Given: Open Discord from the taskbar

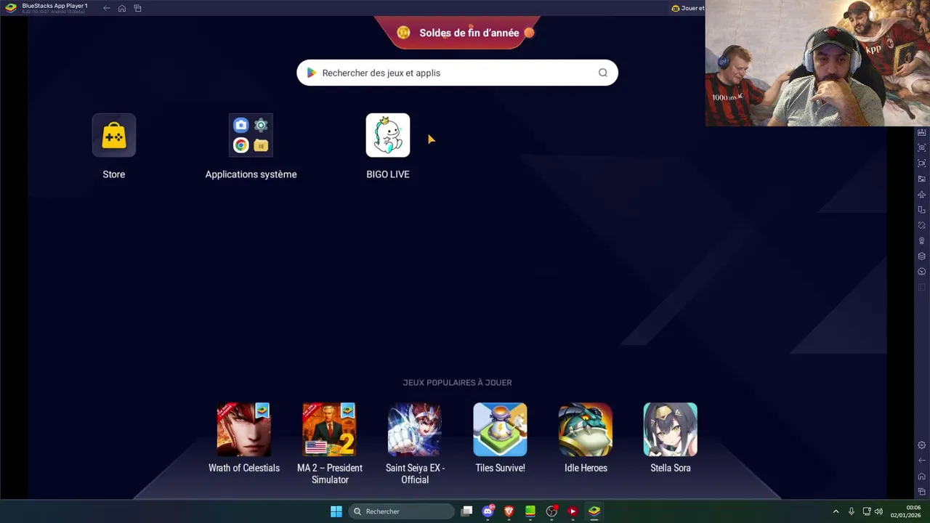Looking at the screenshot, I should pos(488,511).
